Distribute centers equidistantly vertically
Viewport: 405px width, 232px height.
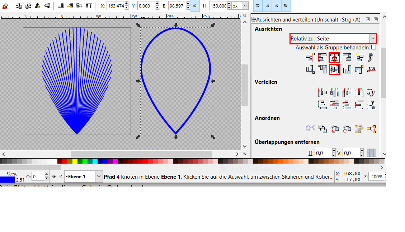pos(334,105)
